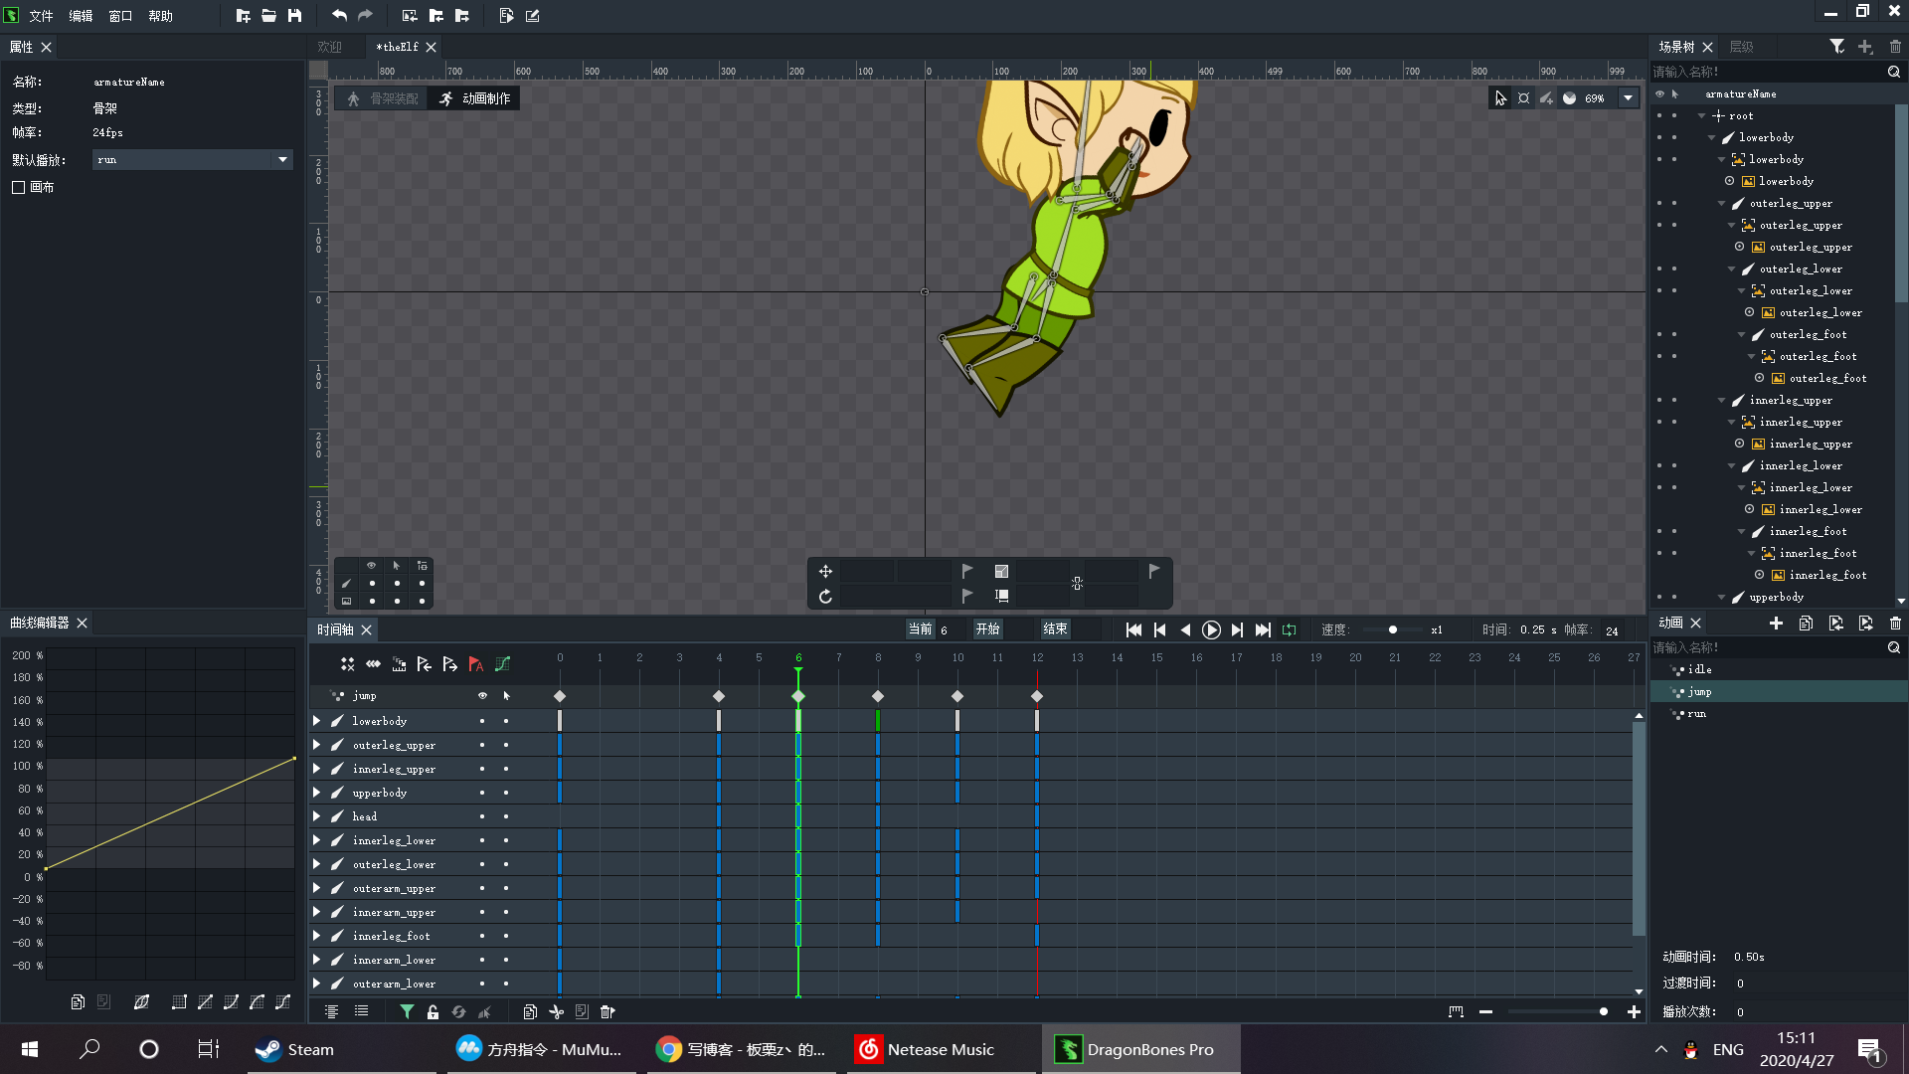Click the undo arrow icon

tap(339, 15)
